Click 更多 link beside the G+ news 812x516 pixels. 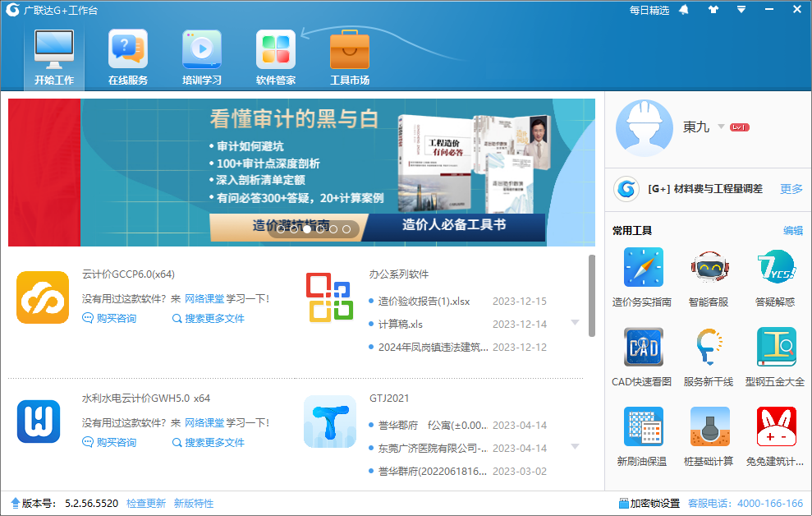click(x=791, y=189)
